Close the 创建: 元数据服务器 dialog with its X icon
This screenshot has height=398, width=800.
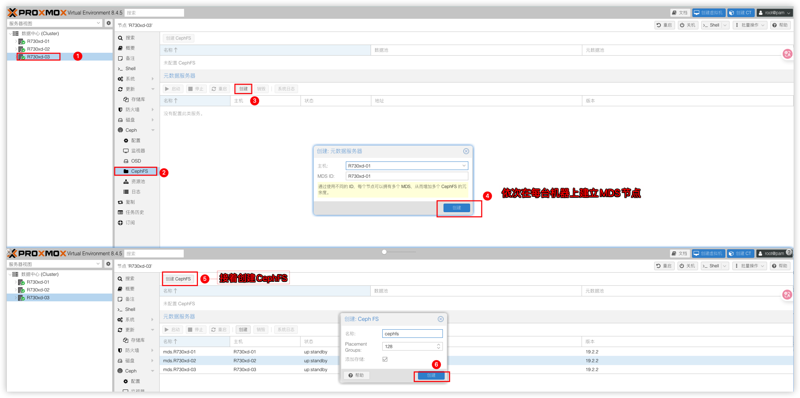466,151
